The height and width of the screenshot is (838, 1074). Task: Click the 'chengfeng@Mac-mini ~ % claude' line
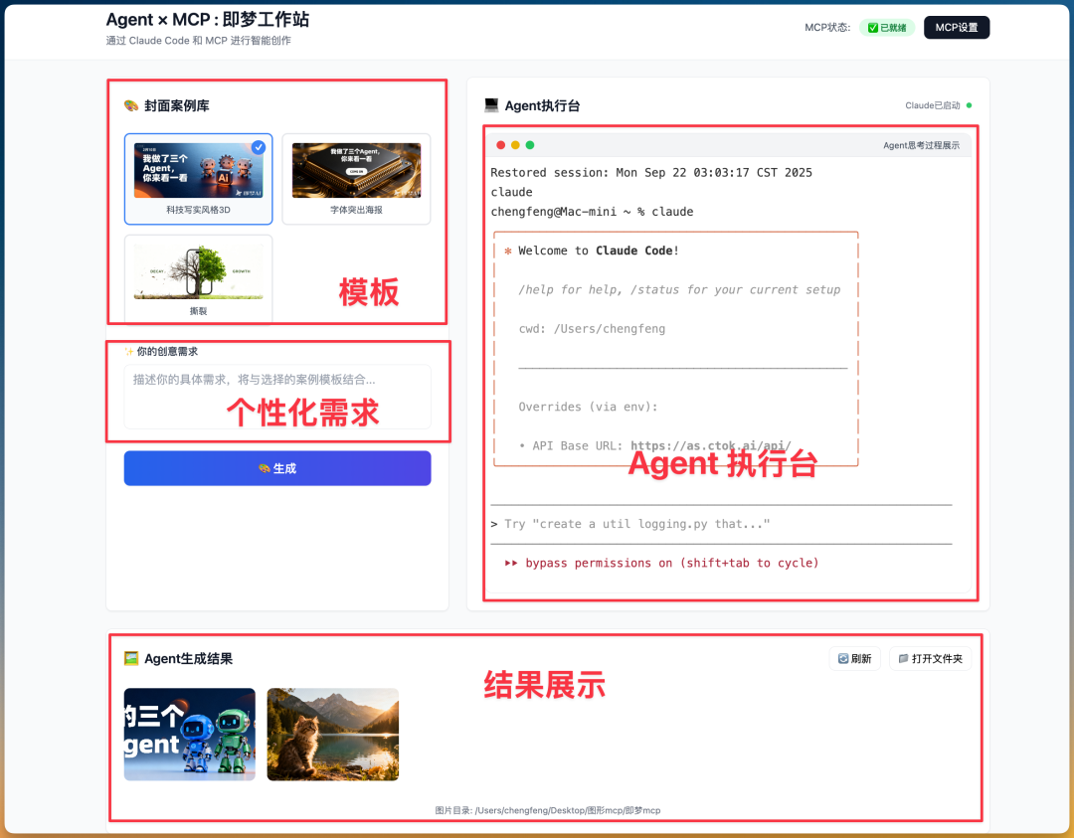[x=592, y=212]
